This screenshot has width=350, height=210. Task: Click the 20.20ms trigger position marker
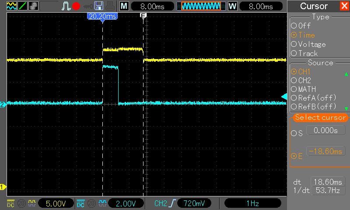(102, 16)
